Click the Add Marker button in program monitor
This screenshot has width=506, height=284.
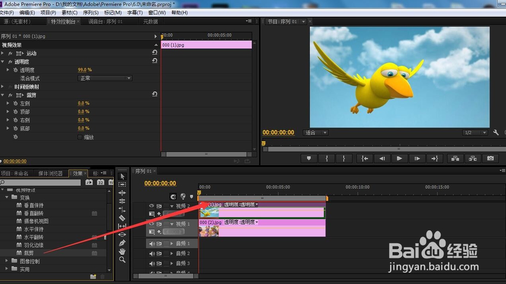pyautogui.click(x=309, y=158)
